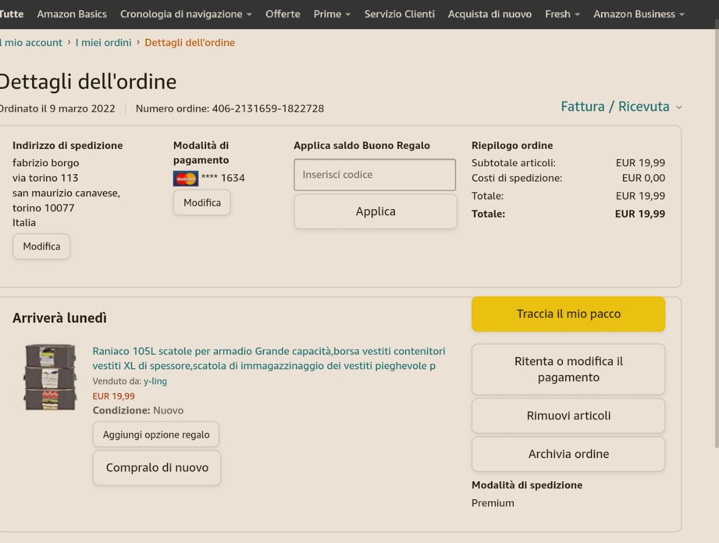Open the Amazon Business dropdown

click(639, 14)
